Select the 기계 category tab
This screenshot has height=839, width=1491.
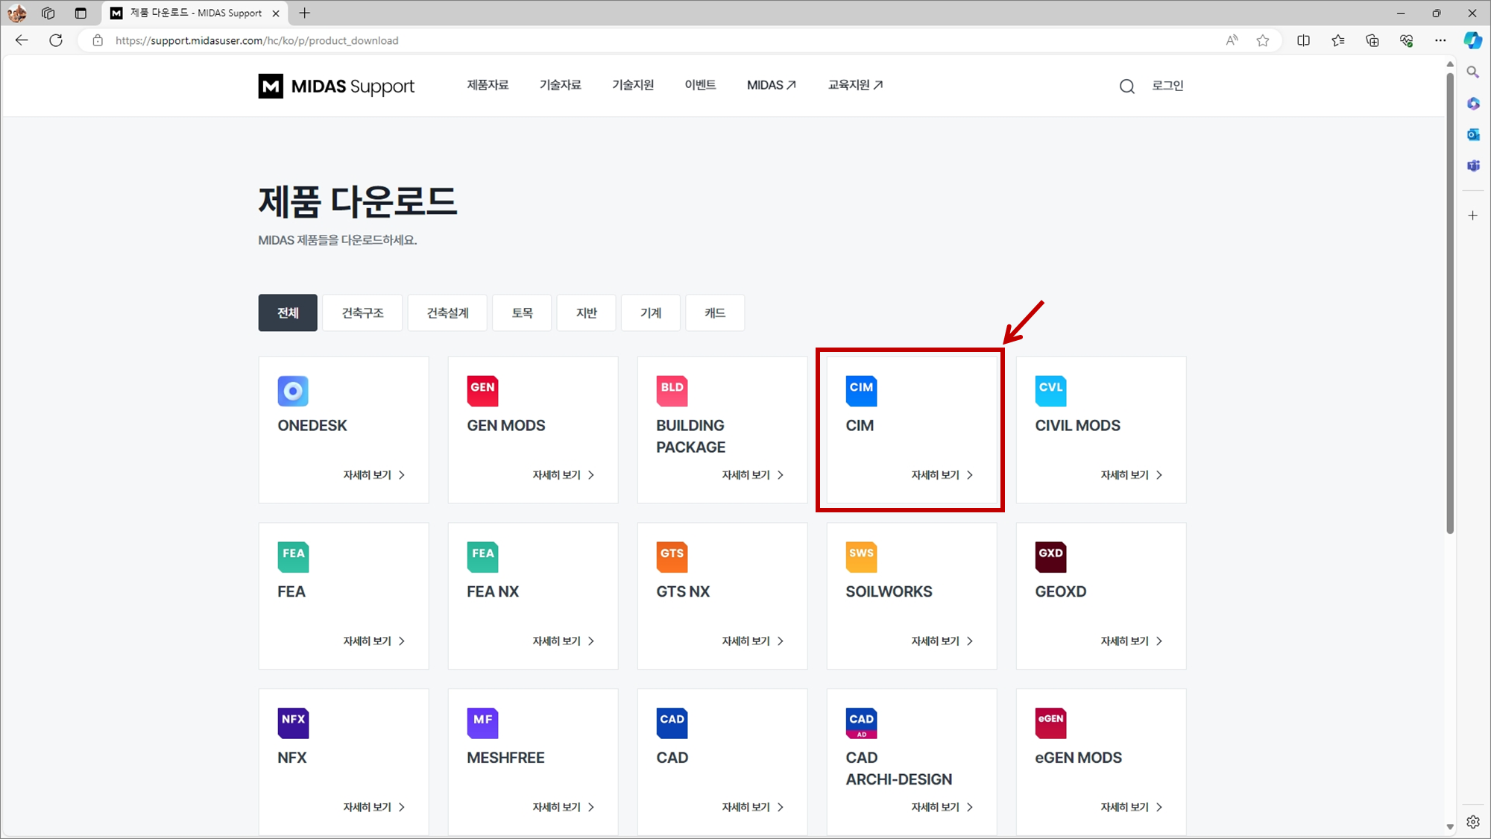(x=650, y=312)
